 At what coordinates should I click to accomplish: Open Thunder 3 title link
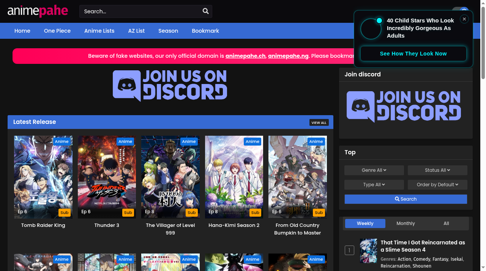(x=107, y=225)
